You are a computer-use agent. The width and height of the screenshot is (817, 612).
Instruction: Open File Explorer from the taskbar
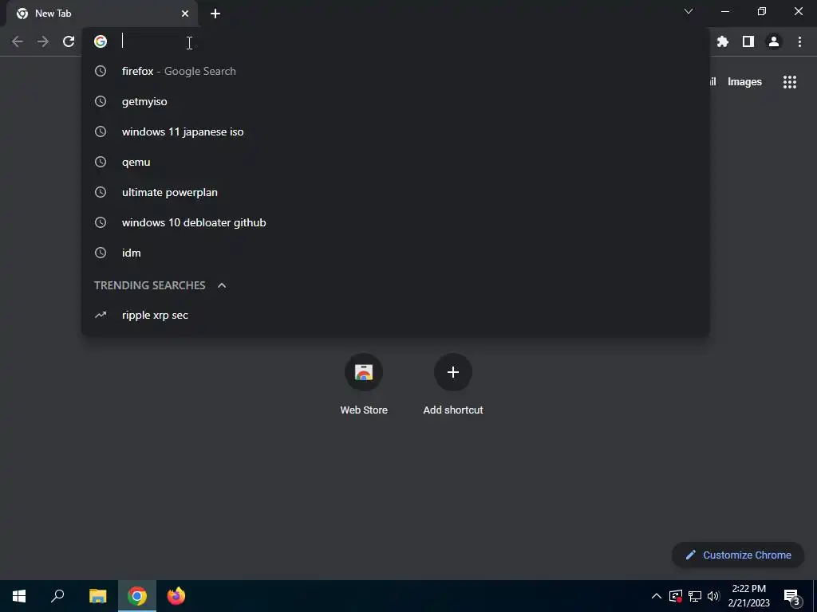[97, 596]
